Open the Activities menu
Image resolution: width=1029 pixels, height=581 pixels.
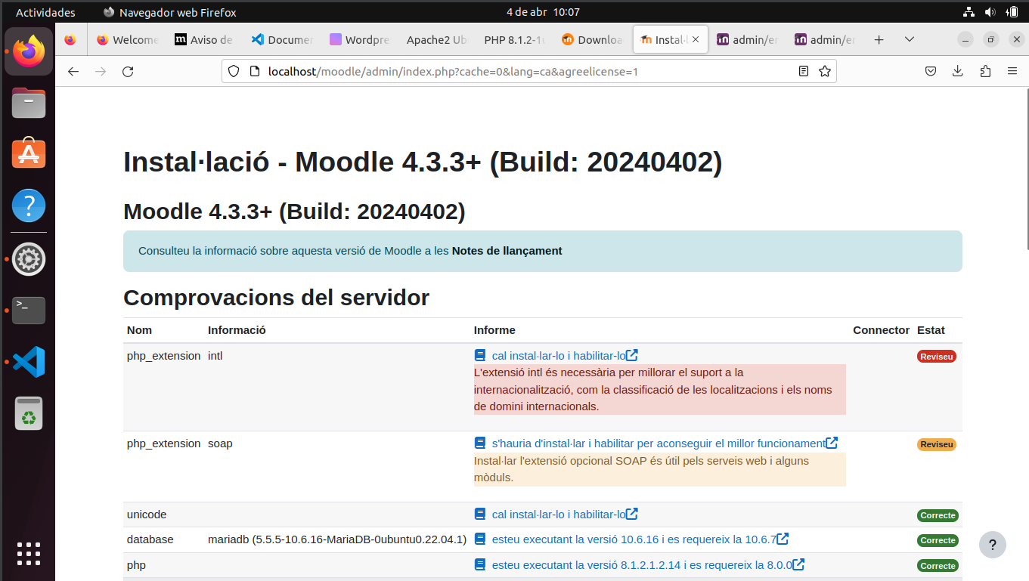(46, 11)
